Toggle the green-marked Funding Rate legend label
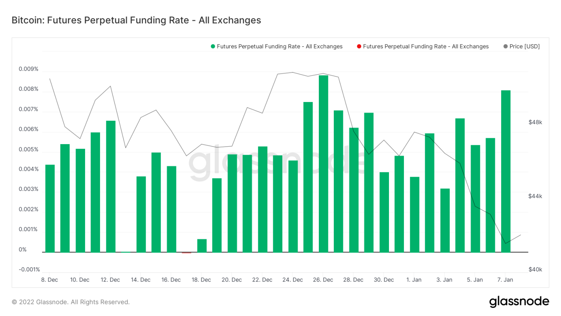The width and height of the screenshot is (561, 316). [x=279, y=46]
